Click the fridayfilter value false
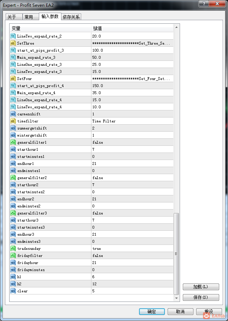228x321 pixels. 98,256
